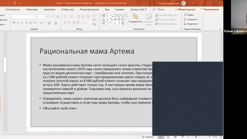Open the Упорядочить (Arrange) menu

pos(135,19)
